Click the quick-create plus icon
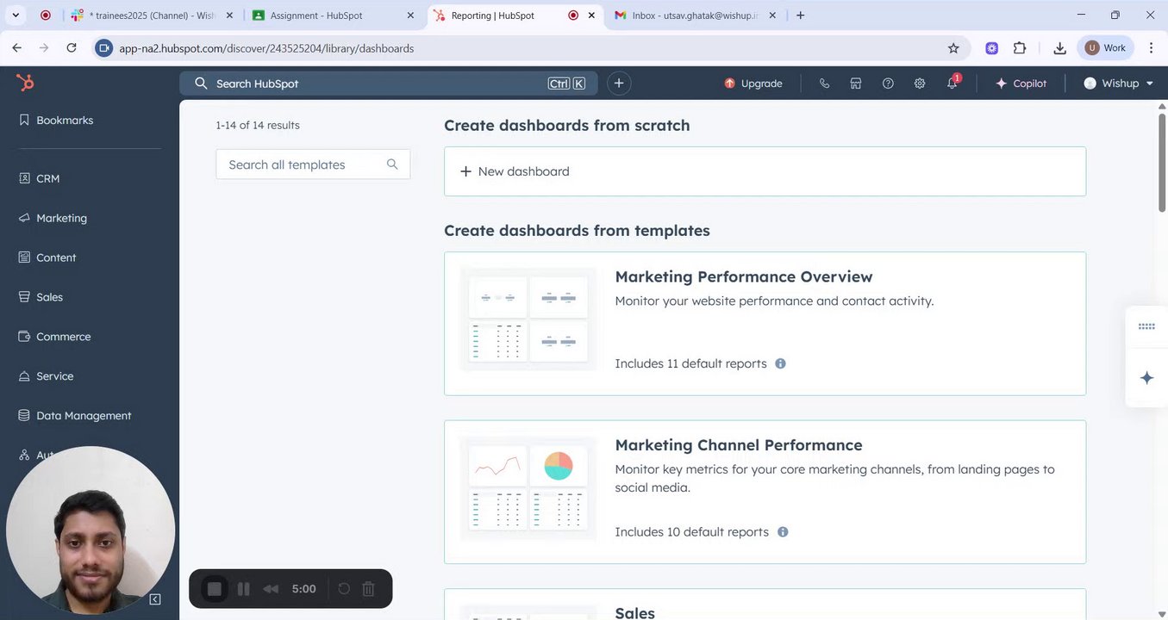 pos(619,84)
